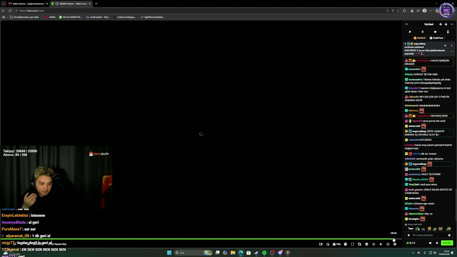Viewport: 457px width, 257px height.
Task: Click the 8,1 B points balance
Action: tap(411, 243)
